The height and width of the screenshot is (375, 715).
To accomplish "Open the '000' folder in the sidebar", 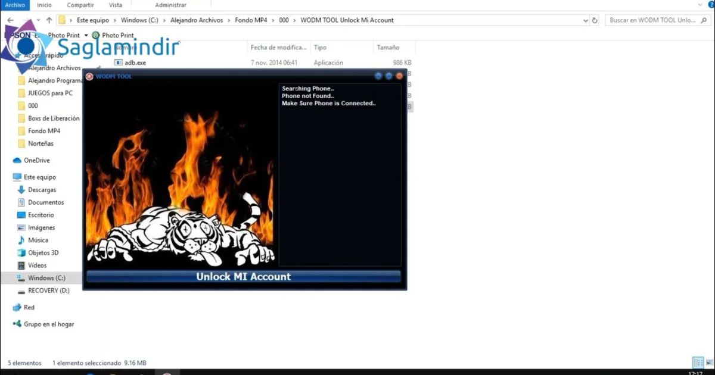I will tap(33, 105).
